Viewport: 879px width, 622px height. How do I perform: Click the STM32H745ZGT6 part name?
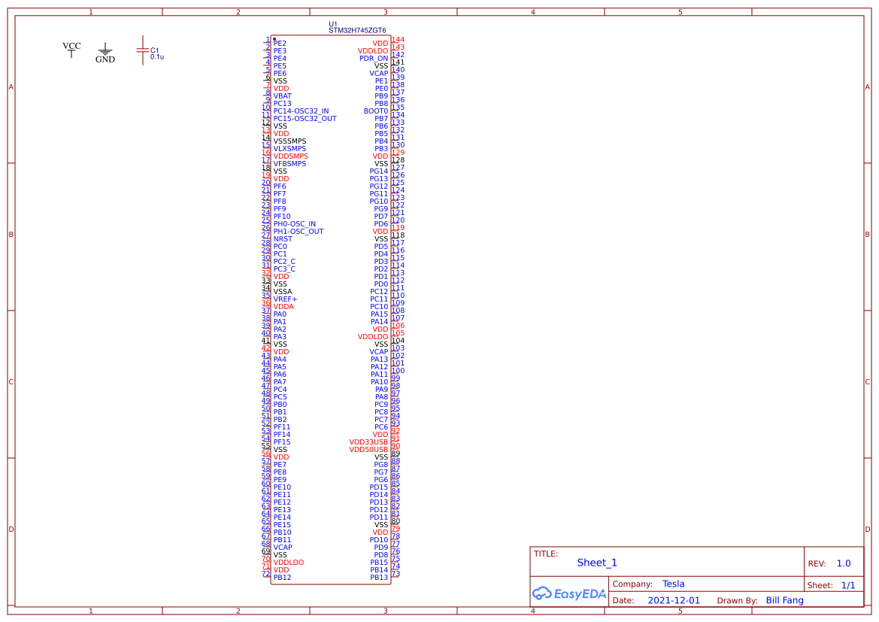357,30
